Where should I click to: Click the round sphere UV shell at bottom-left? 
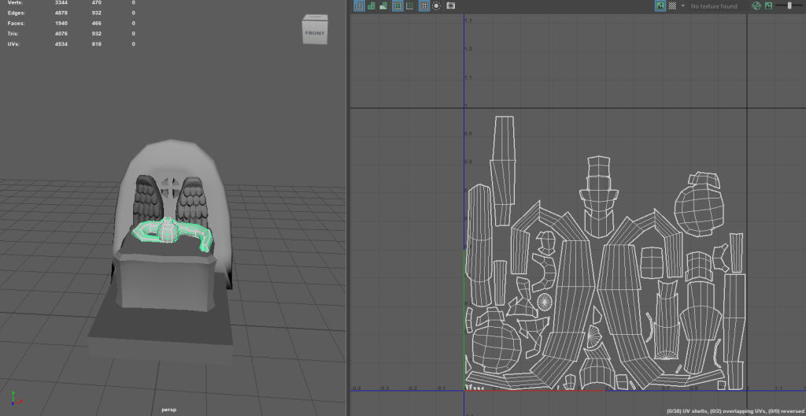[x=496, y=347]
